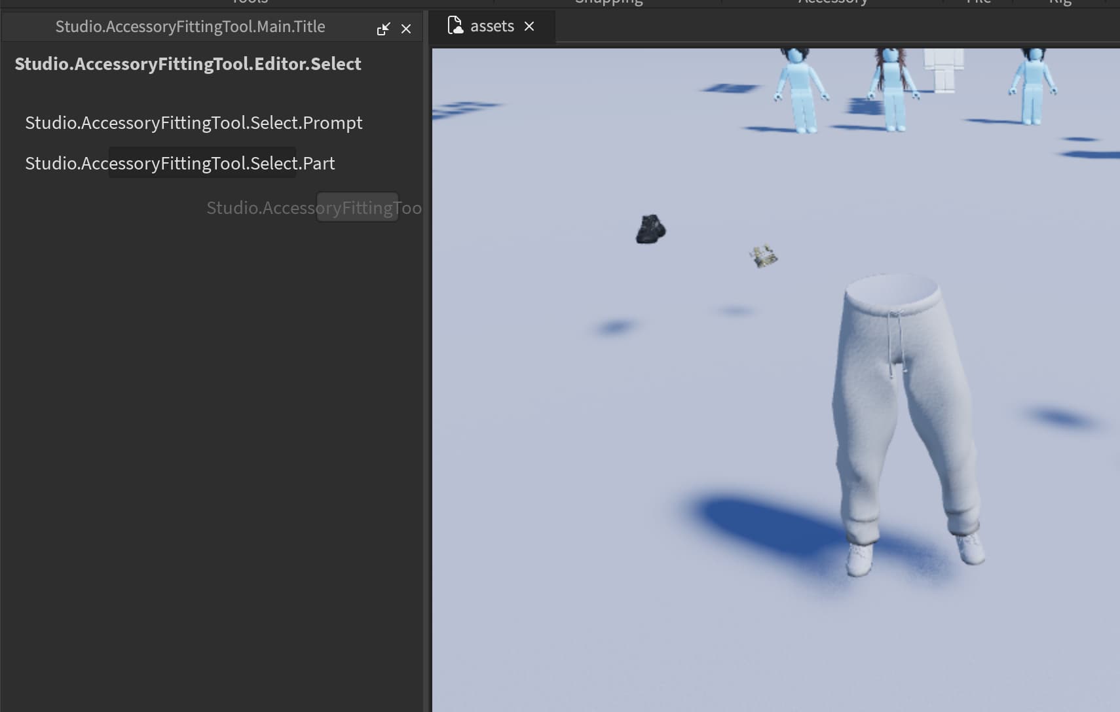Select the dock-back arrow icon on the panel titlebar
This screenshot has width=1120, height=712.
click(x=384, y=27)
